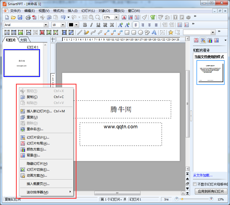The height and width of the screenshot is (205, 230).
Task: Toggle Bold formatting button
Action: [x=85, y=25]
